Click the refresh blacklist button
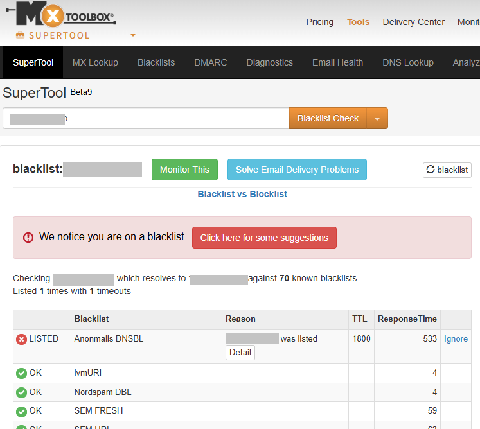The width and height of the screenshot is (480, 429). point(447,170)
